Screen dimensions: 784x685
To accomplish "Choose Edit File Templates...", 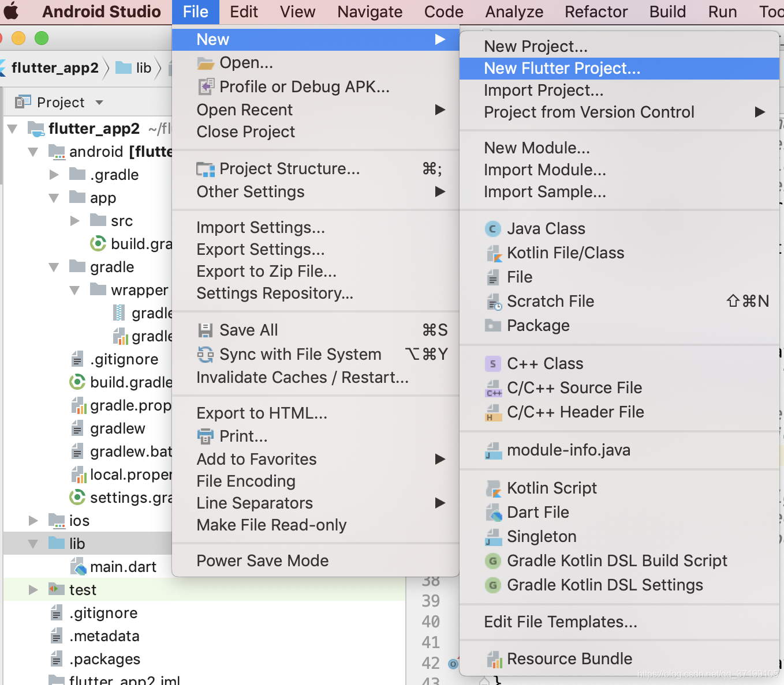I will [x=619, y=622].
